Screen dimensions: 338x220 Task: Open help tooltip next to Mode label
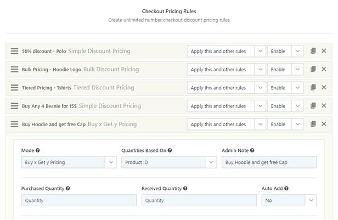(38, 150)
